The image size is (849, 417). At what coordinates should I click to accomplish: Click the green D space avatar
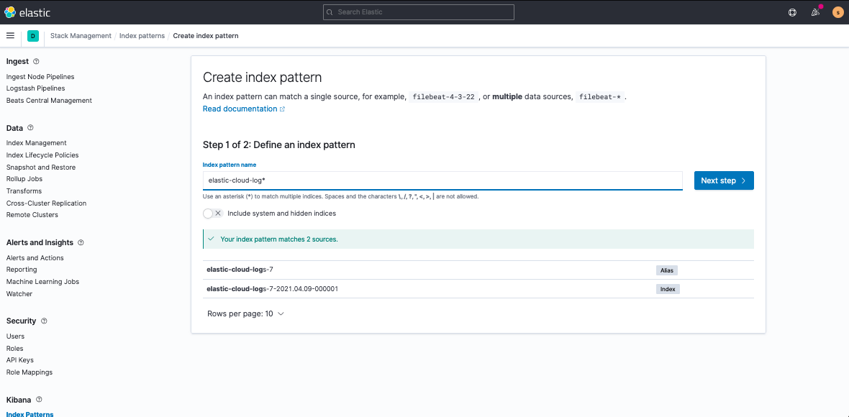pos(33,36)
